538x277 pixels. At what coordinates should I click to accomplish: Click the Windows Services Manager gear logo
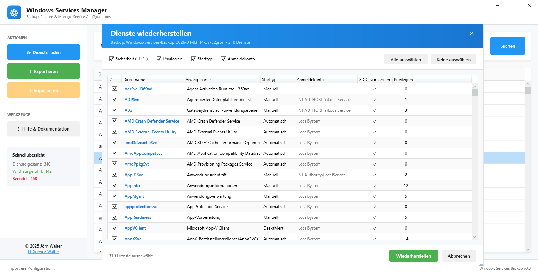click(x=14, y=13)
